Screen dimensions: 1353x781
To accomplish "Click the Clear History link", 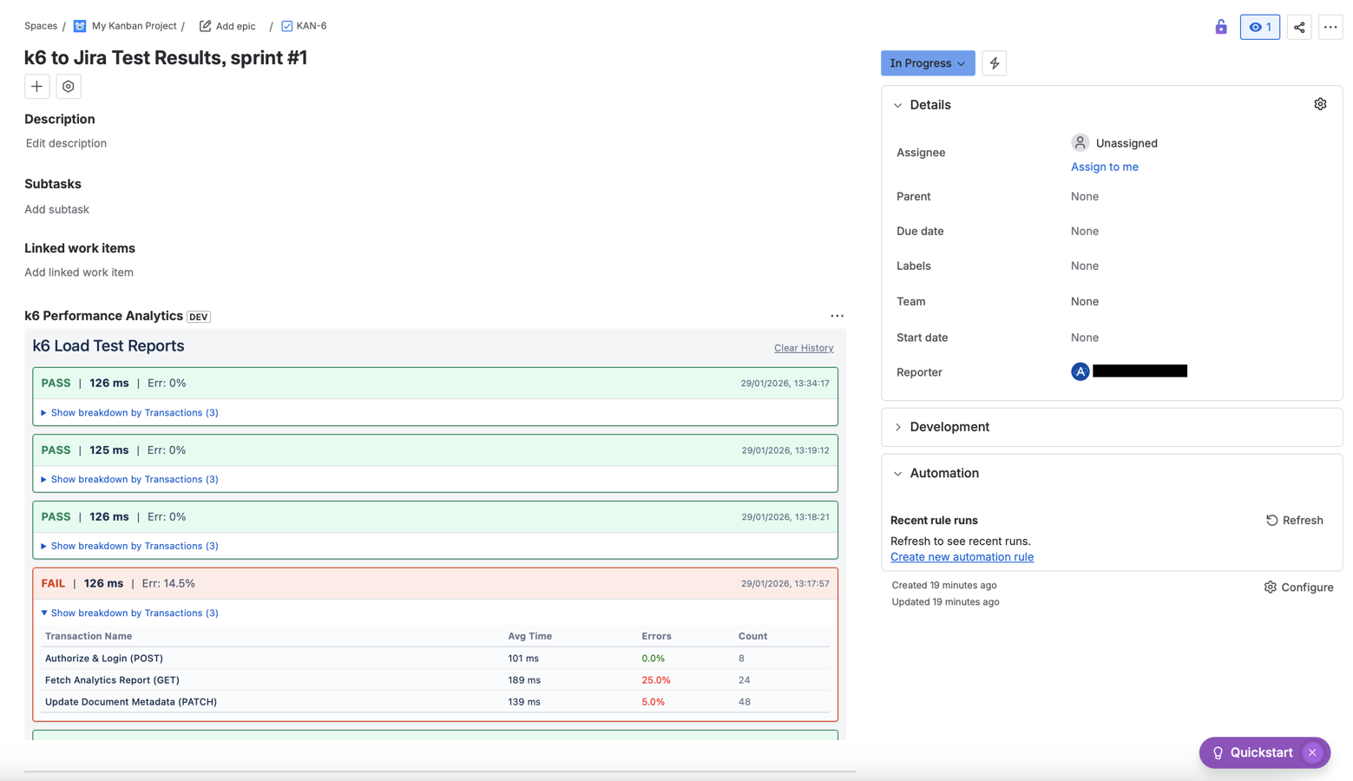I will click(803, 348).
